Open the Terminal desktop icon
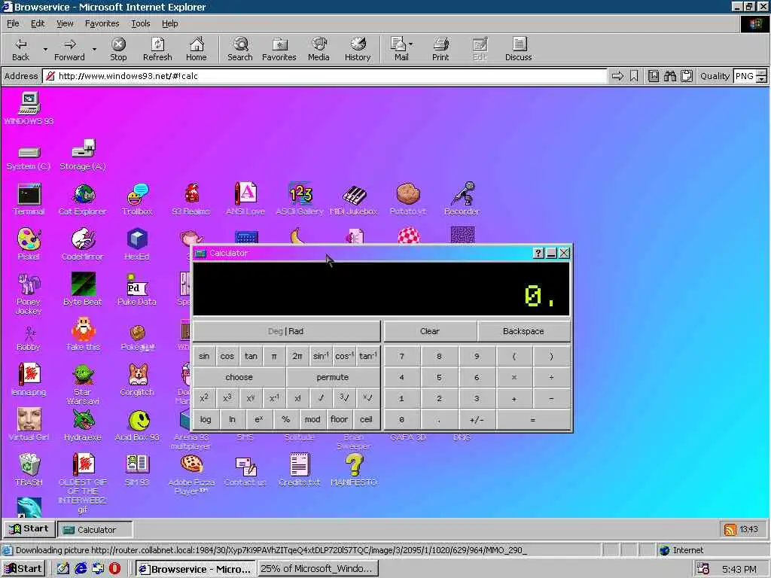The height and width of the screenshot is (578, 771). [x=29, y=199]
